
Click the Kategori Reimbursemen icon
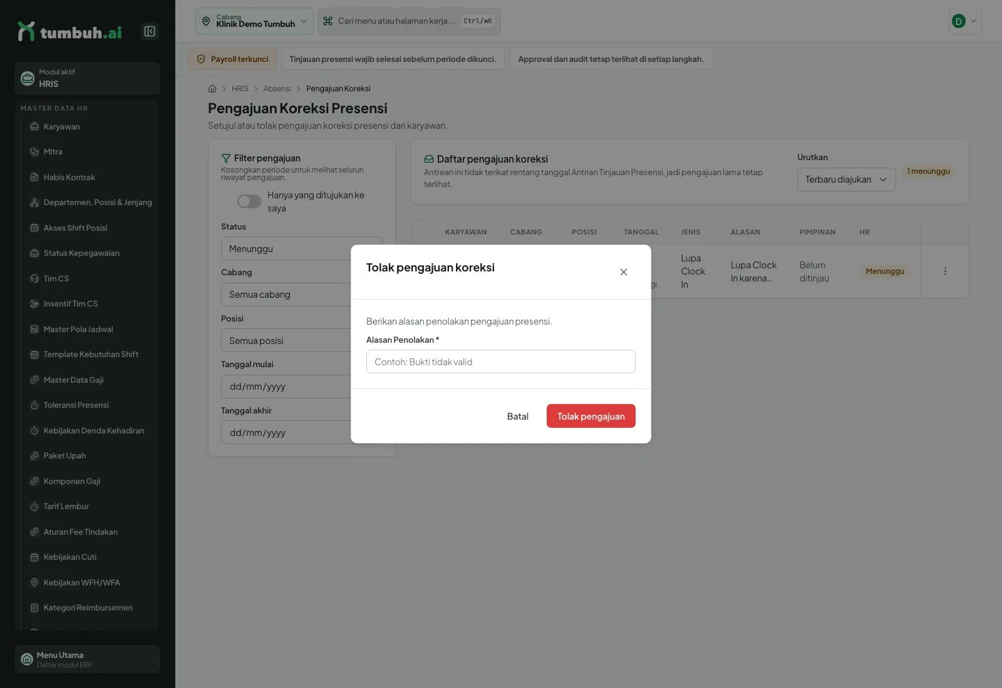(x=34, y=608)
